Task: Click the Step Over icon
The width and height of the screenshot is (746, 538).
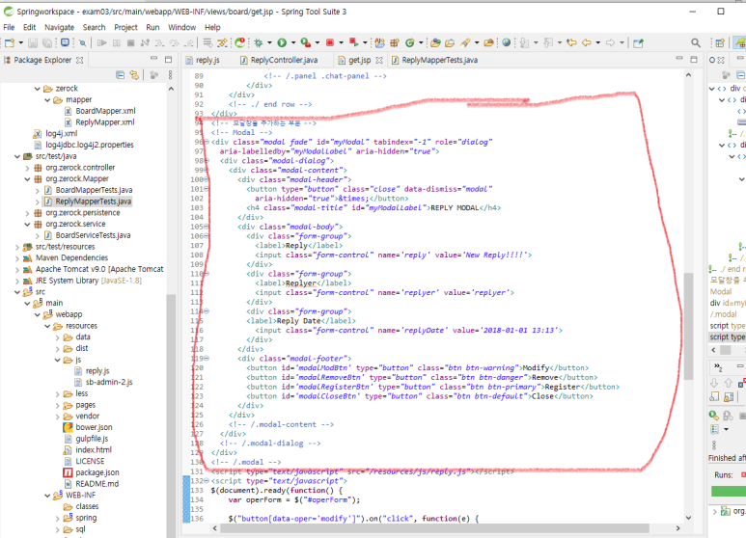Action: tap(174, 42)
